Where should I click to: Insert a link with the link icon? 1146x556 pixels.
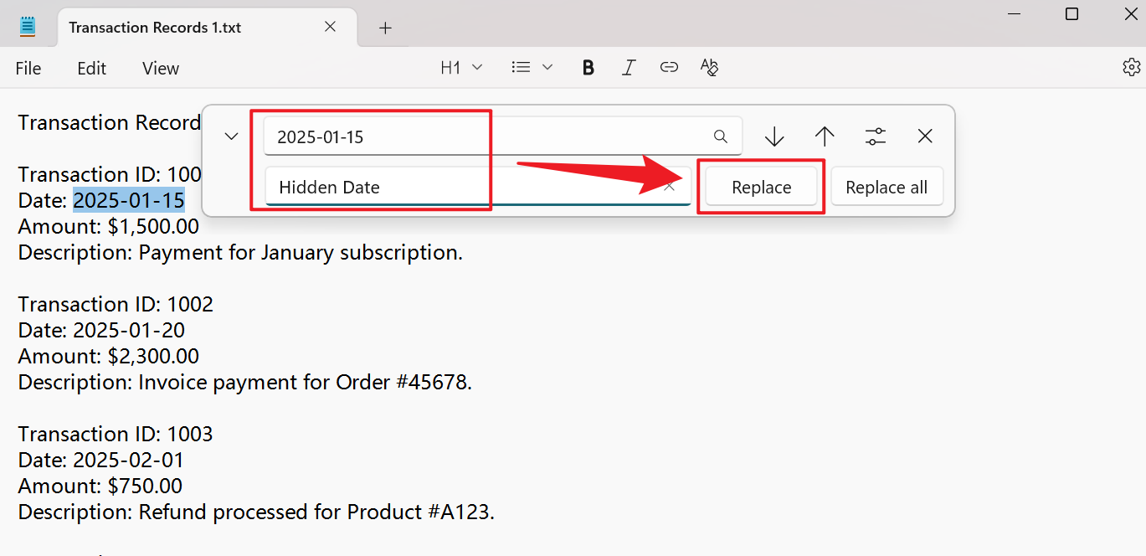[669, 68]
